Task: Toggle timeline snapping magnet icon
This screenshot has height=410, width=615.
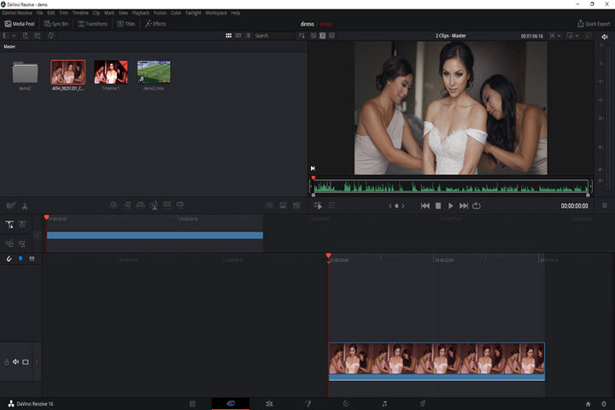Action: (x=9, y=258)
